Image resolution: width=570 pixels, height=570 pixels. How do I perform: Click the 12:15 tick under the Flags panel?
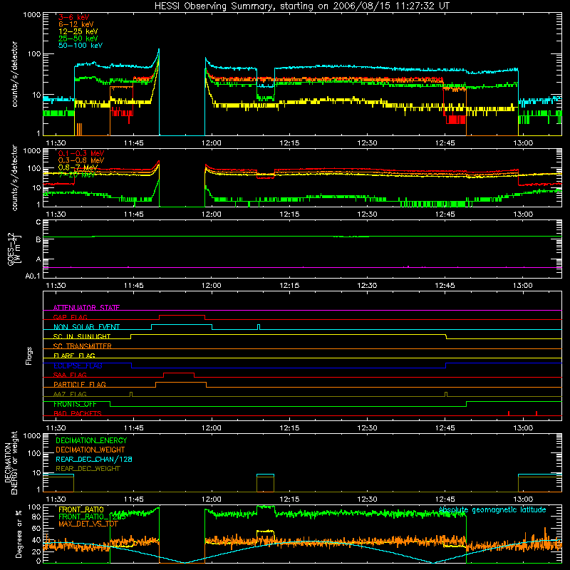click(289, 428)
